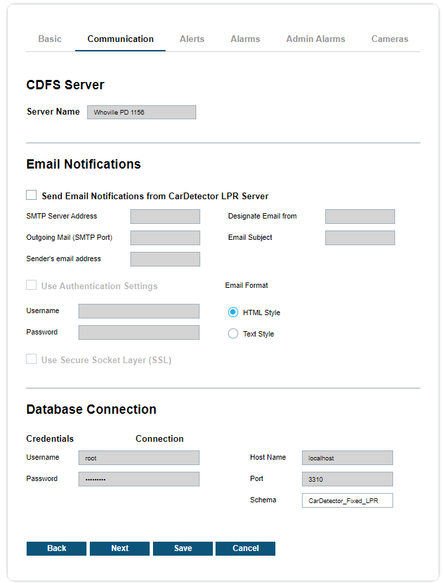Image resolution: width=443 pixels, height=583 pixels.
Task: Open the Cameras tab
Action: coord(389,39)
